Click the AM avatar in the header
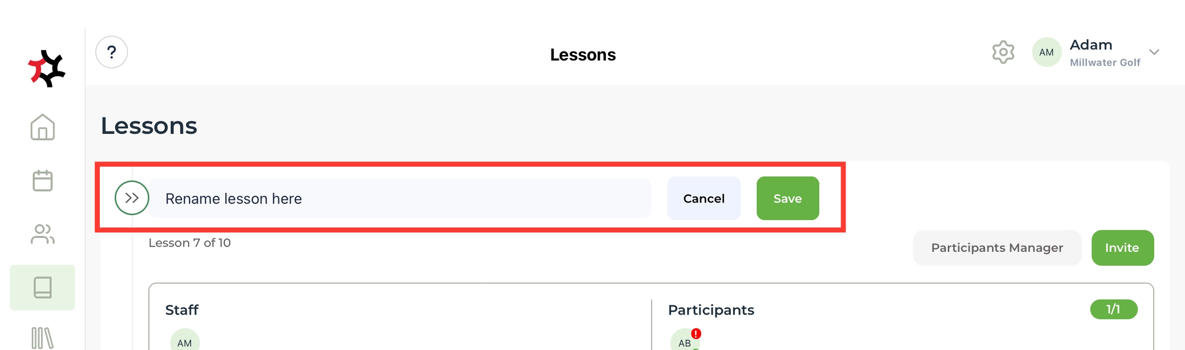Viewport: 1185px width, 350px height. (1046, 52)
